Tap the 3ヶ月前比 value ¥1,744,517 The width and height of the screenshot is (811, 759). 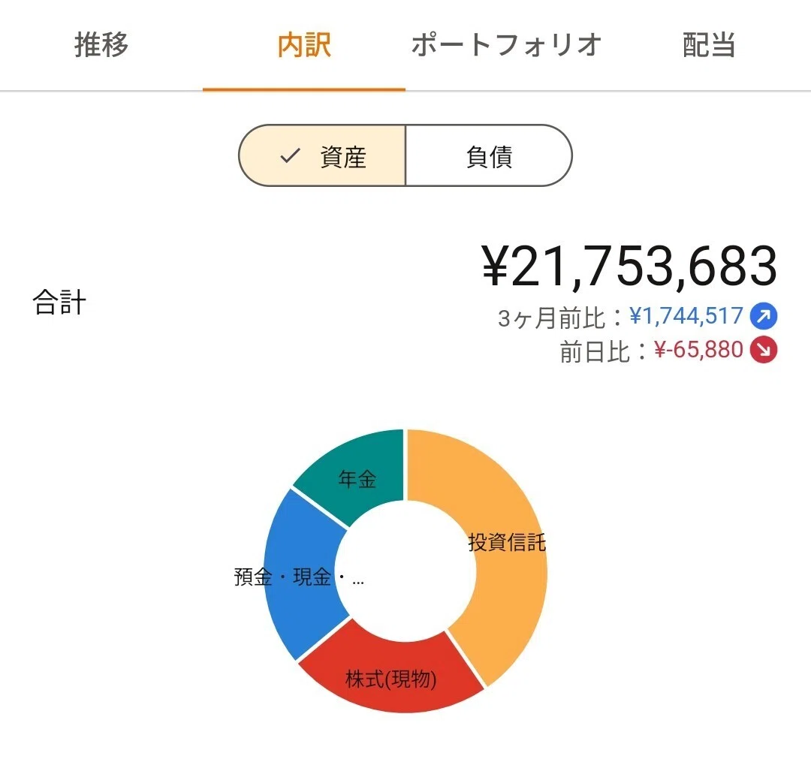pyautogui.click(x=686, y=316)
